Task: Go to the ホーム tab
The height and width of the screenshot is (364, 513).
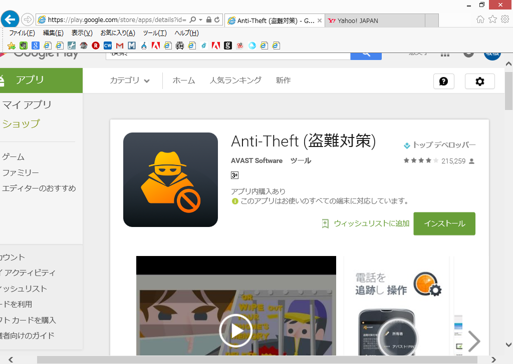Action: [x=183, y=80]
